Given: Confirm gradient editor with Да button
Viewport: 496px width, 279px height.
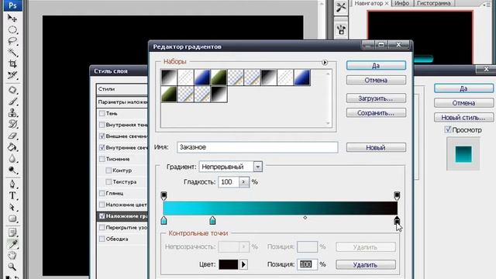Looking at the screenshot, I should 376,65.
